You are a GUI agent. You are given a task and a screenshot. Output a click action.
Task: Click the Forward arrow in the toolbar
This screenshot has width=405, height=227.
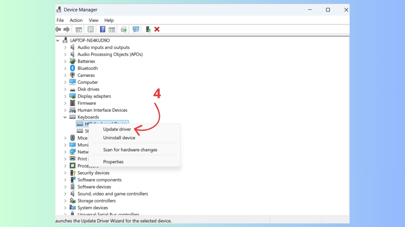coord(66,29)
